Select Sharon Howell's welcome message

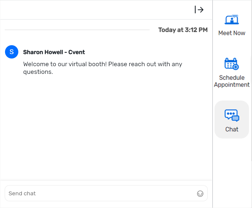tap(102, 68)
